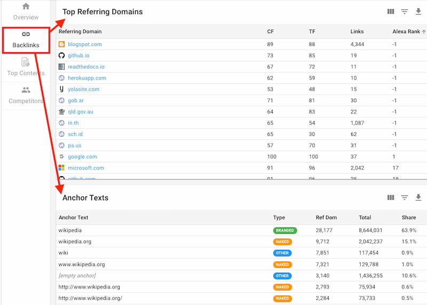Click the globe icon beside gob.ar
This screenshot has height=305, width=427.
[x=61, y=100]
